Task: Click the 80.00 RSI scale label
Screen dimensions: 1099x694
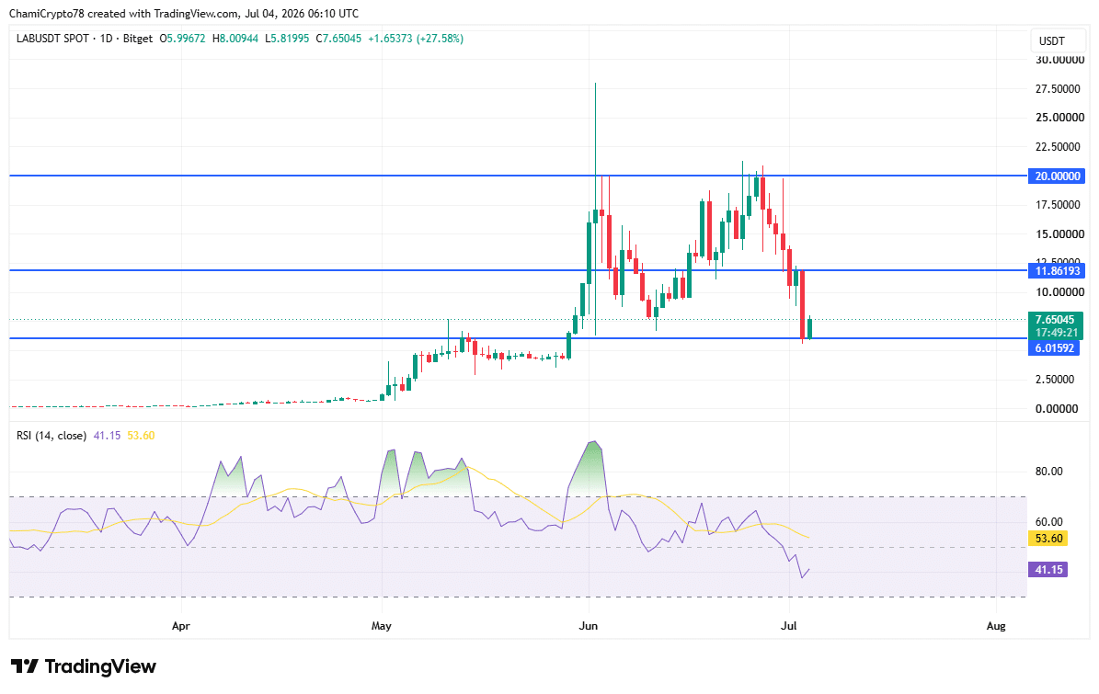Action: pyautogui.click(x=1048, y=472)
